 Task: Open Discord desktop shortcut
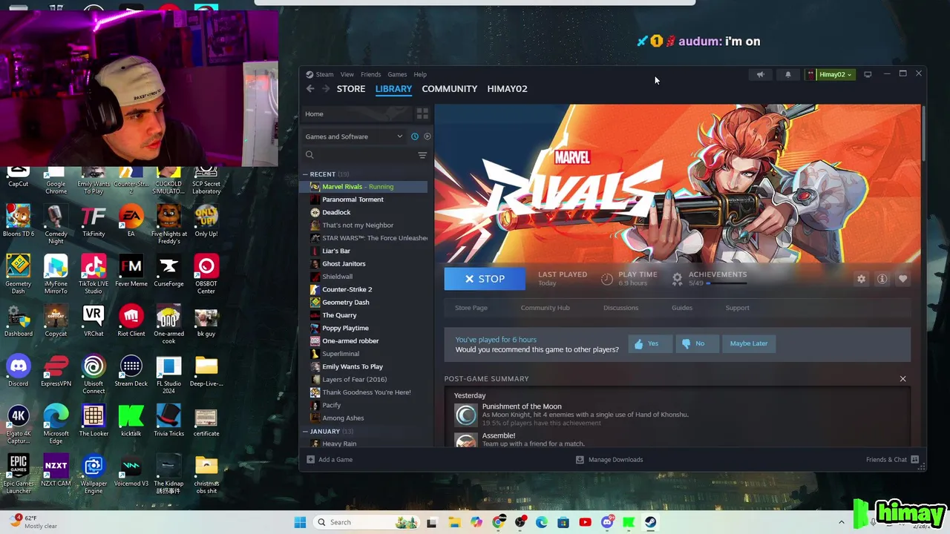point(19,371)
